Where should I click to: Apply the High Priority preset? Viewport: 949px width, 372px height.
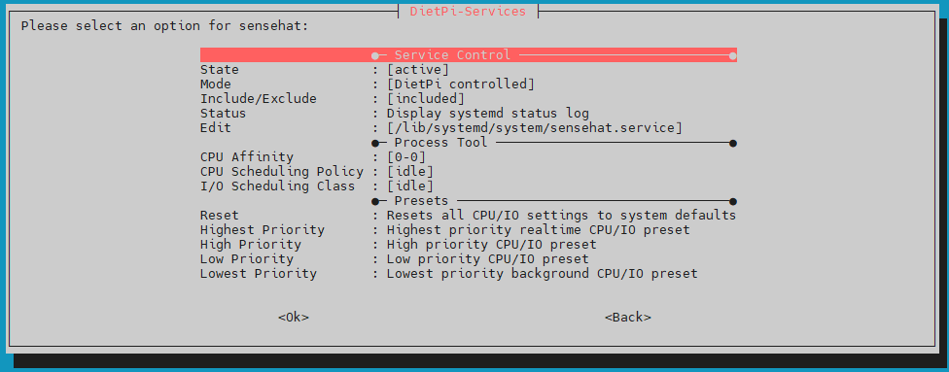coord(469,245)
